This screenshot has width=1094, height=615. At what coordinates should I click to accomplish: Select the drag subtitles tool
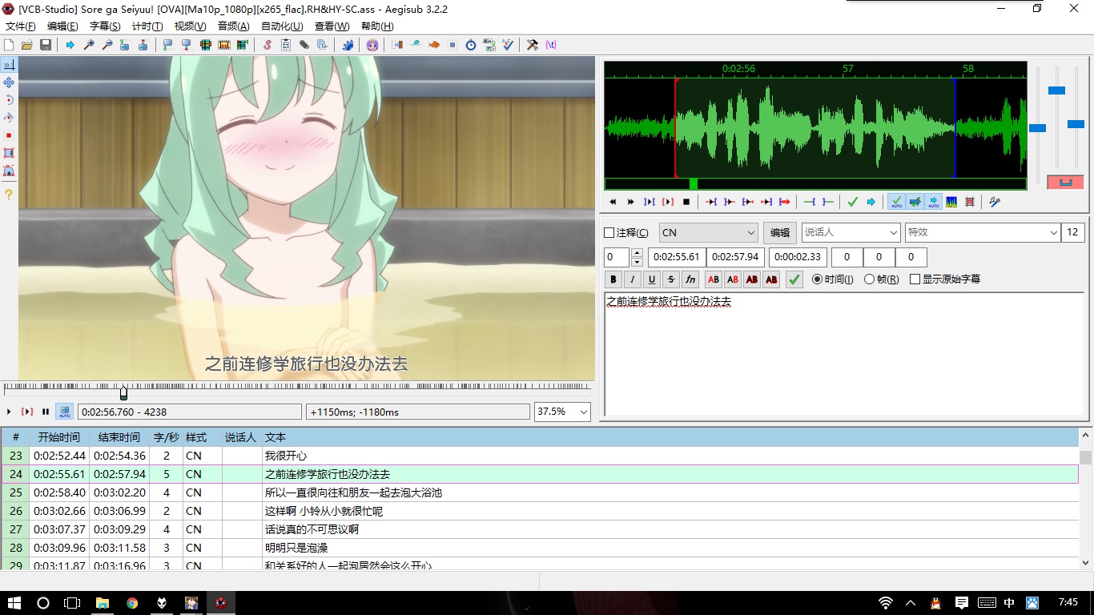point(9,82)
